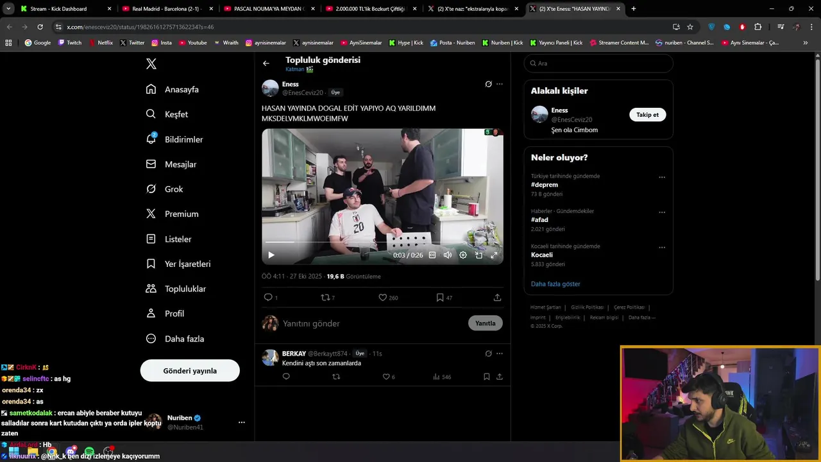Open Profil in the sidebar

pos(165,313)
